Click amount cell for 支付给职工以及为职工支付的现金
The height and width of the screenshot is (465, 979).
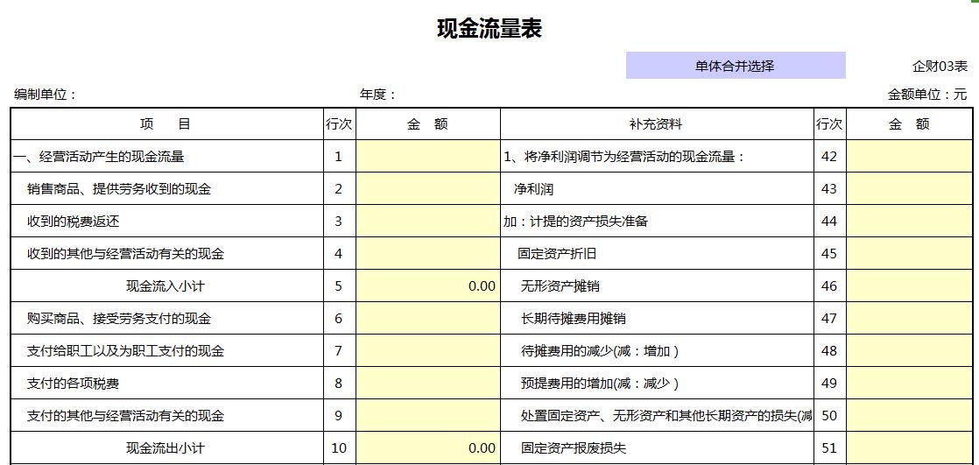click(x=427, y=351)
